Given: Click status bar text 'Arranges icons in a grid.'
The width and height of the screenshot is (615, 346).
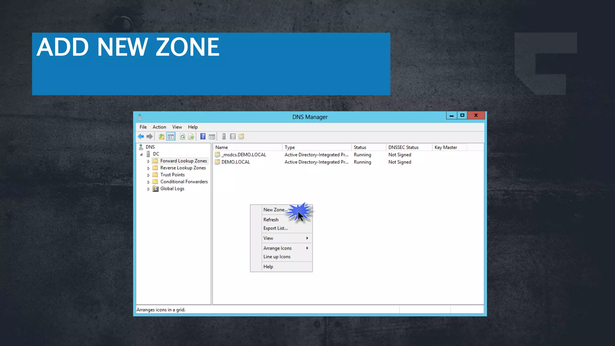Looking at the screenshot, I should pyautogui.click(x=161, y=310).
